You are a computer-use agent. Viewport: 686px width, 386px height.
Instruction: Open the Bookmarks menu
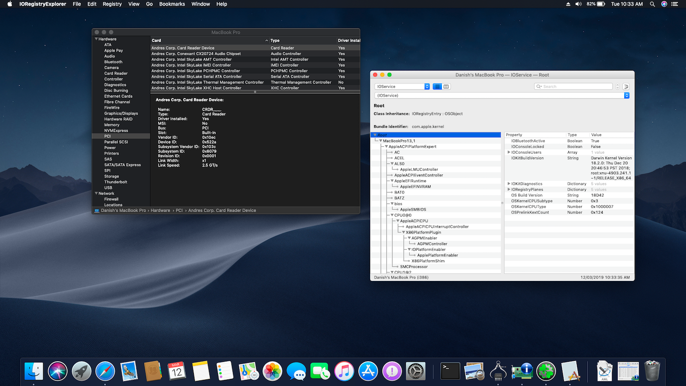click(172, 4)
